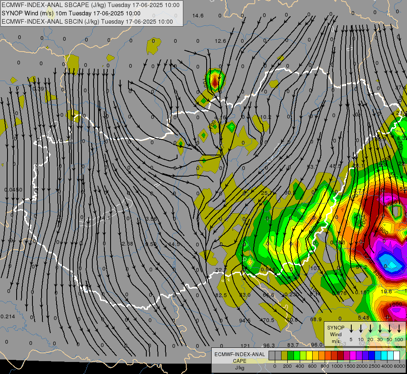Pick the pure blue CAPE legend swatch
Viewport: 407px width, 374px height.
click(x=372, y=355)
